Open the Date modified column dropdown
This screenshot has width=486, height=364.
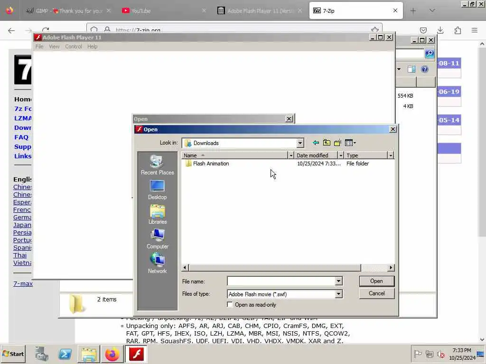pos(341,155)
